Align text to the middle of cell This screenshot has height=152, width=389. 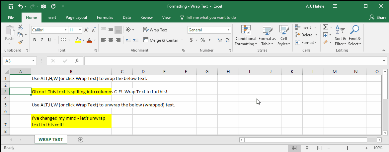111,30
